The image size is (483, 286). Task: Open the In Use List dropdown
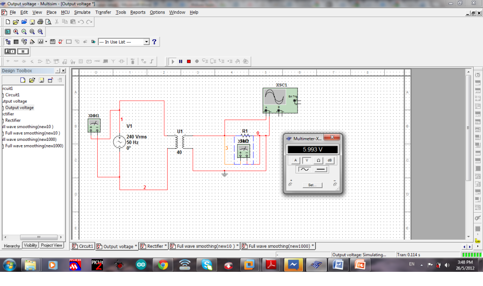click(x=146, y=42)
